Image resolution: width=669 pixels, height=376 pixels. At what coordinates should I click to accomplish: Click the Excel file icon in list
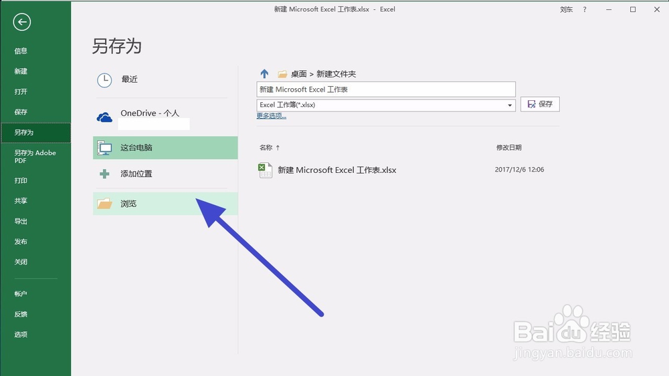(265, 170)
